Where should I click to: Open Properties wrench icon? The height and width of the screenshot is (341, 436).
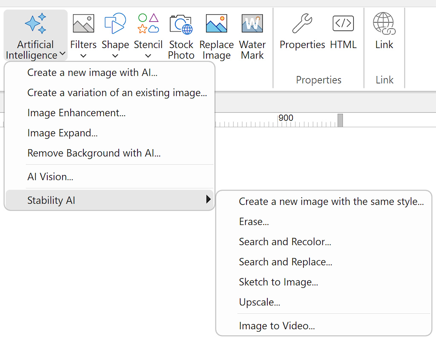(x=302, y=23)
